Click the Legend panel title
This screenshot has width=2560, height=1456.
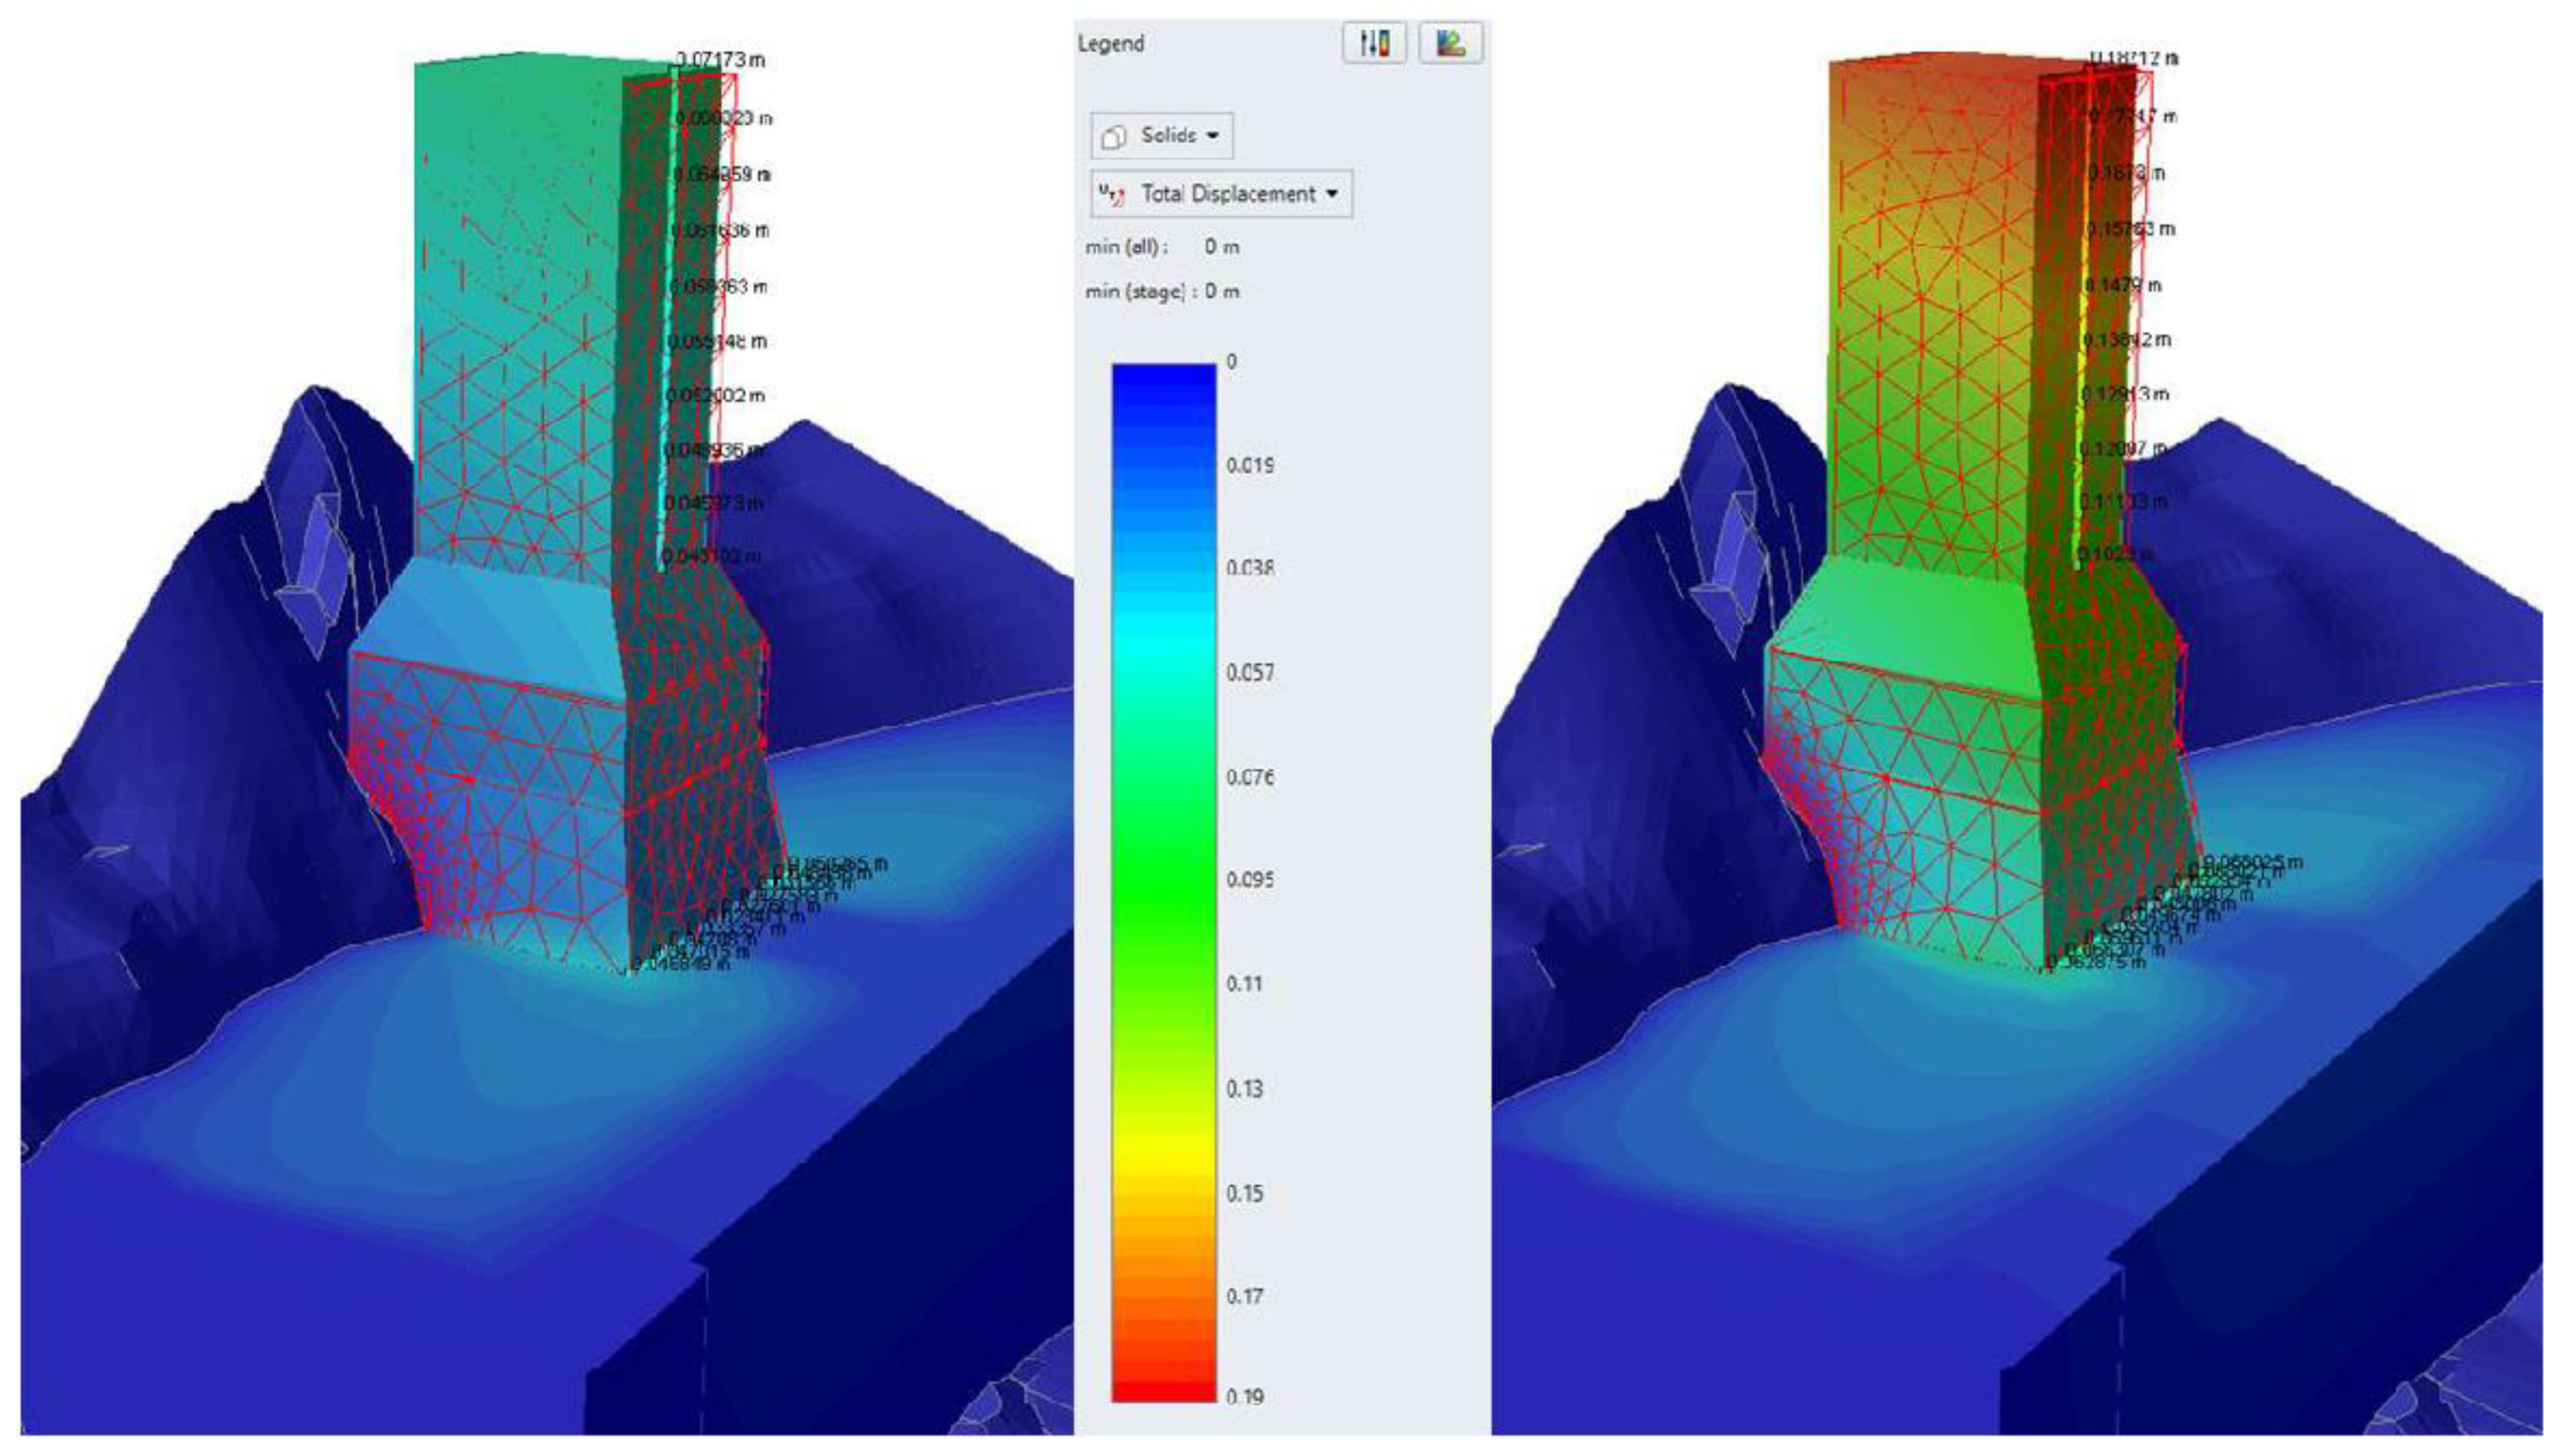pyautogui.click(x=1110, y=44)
